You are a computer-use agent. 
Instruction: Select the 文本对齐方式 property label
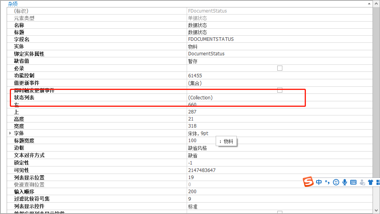(29, 155)
